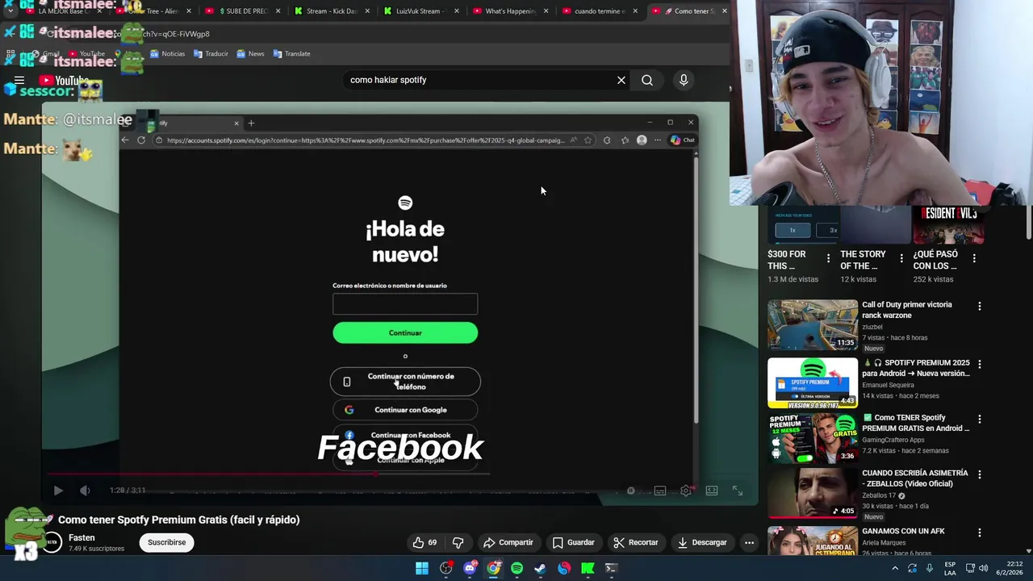Viewport: 1033px width, 581px height.
Task: Open the Fasten channel name link
Action: pos(82,537)
